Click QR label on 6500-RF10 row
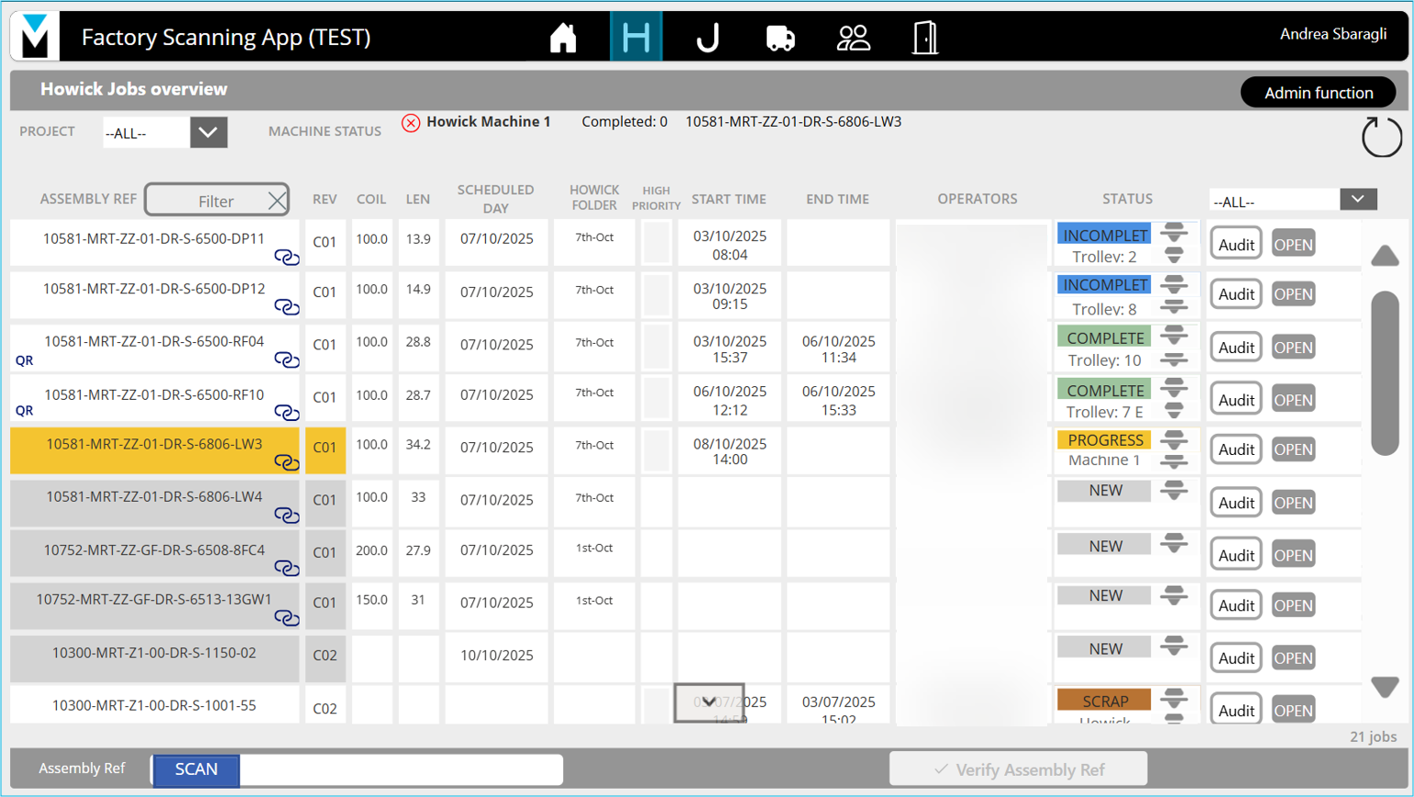 (x=25, y=411)
